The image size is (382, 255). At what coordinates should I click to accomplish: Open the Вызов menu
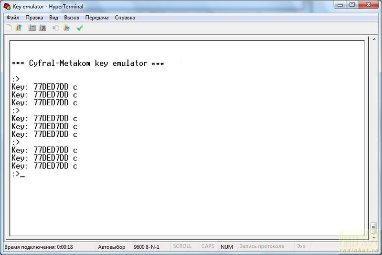coord(72,18)
